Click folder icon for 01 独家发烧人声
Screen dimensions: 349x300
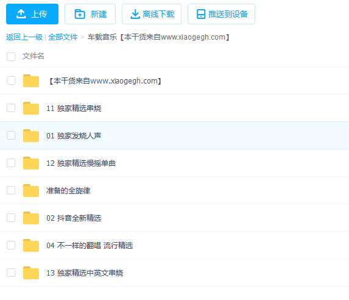click(x=31, y=135)
